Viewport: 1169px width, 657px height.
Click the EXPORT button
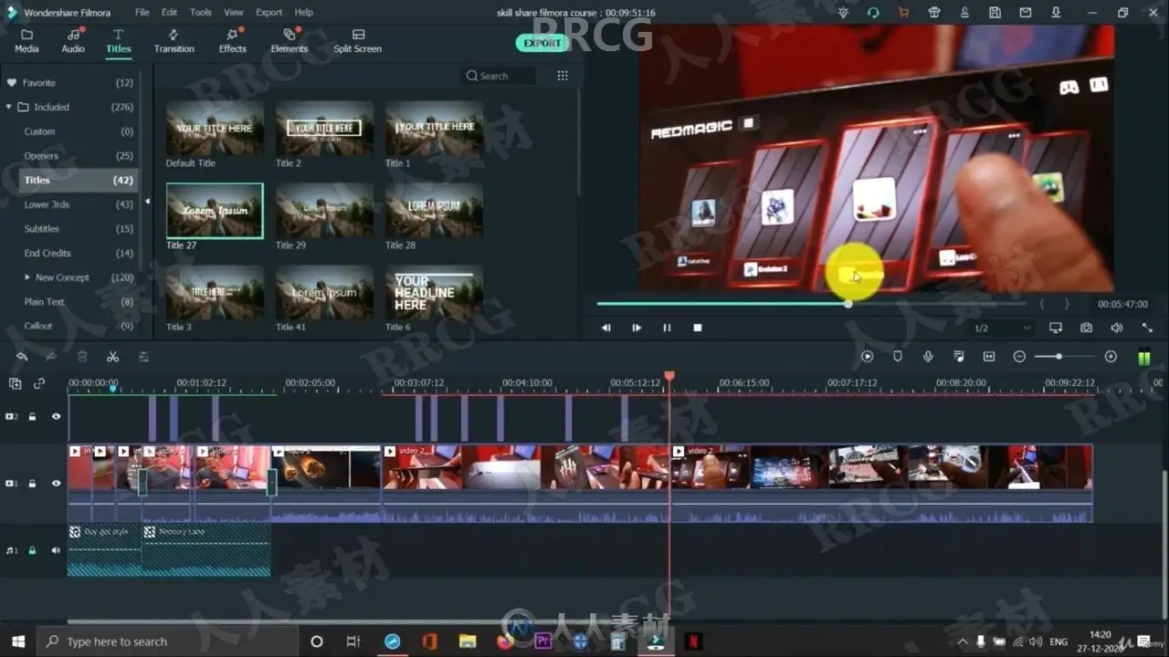point(542,43)
